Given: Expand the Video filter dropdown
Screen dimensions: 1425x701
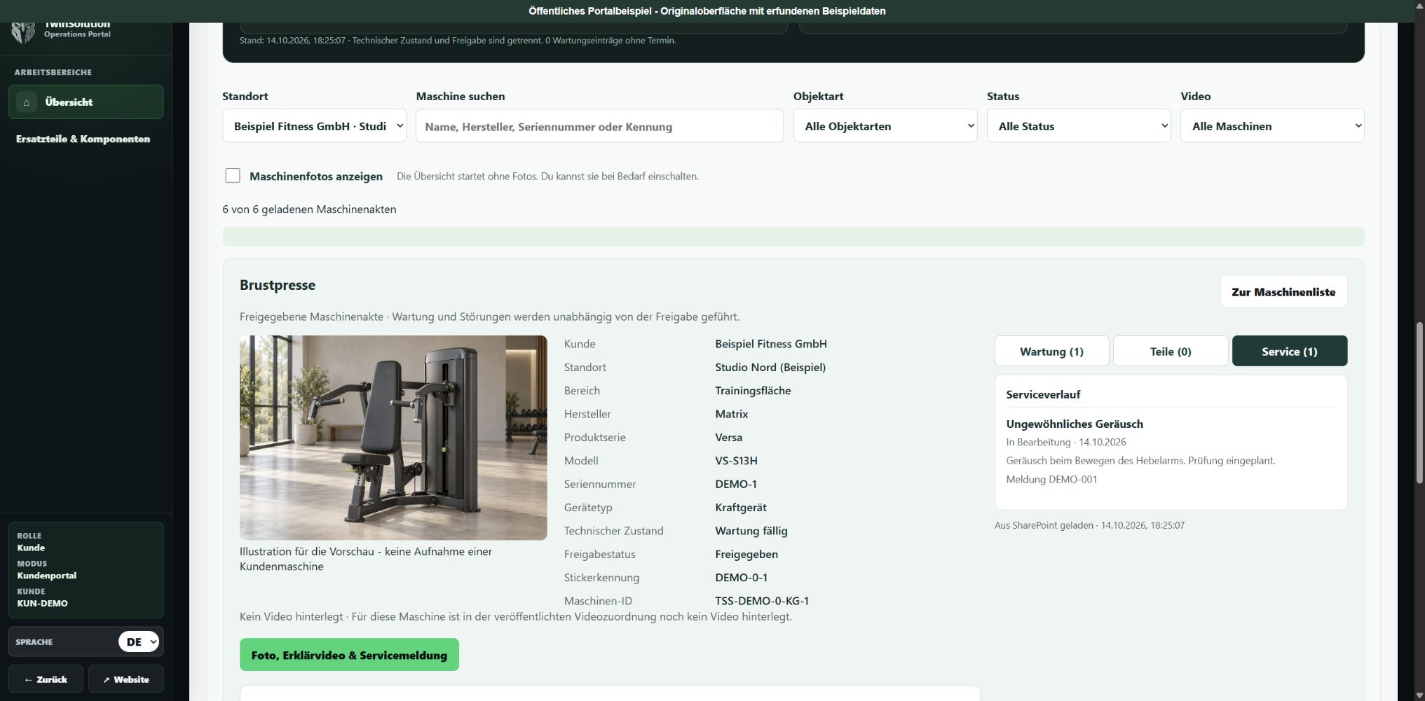Looking at the screenshot, I should coord(1272,126).
